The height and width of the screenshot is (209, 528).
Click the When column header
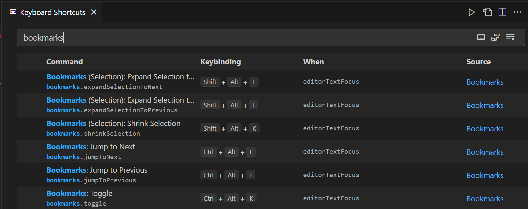pyautogui.click(x=313, y=62)
